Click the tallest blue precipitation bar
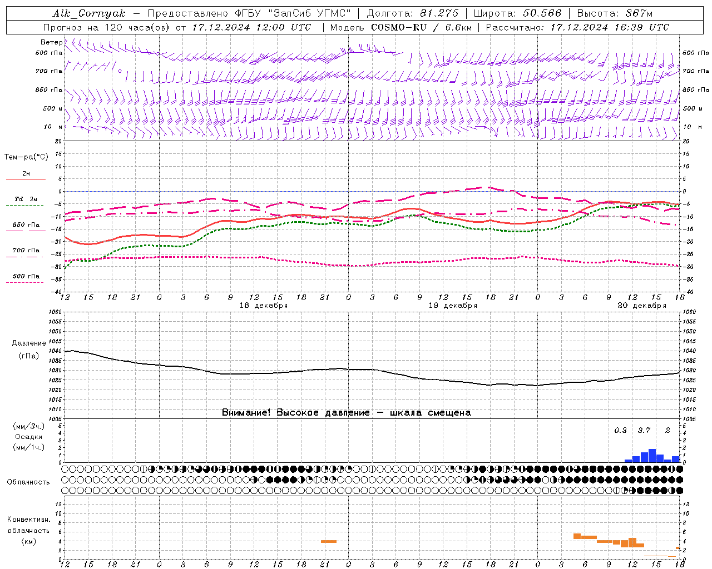 652,456
